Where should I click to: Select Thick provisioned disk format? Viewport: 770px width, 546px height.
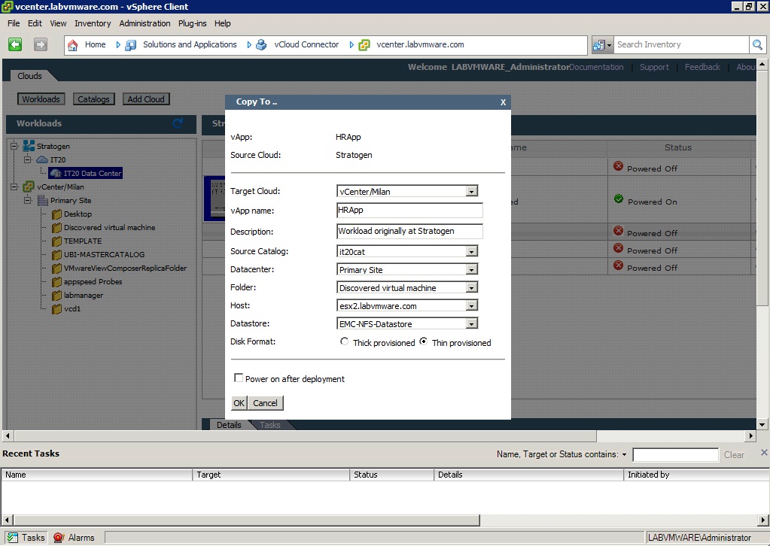pos(344,342)
